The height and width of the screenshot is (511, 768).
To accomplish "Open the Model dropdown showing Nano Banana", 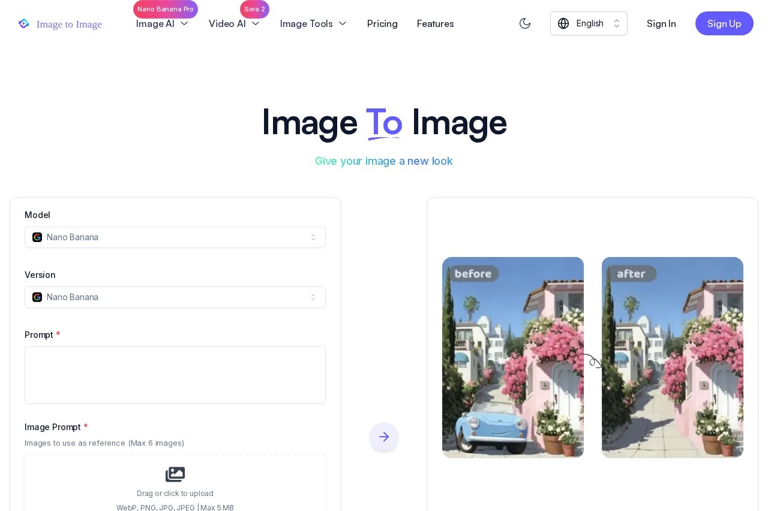I will point(175,237).
